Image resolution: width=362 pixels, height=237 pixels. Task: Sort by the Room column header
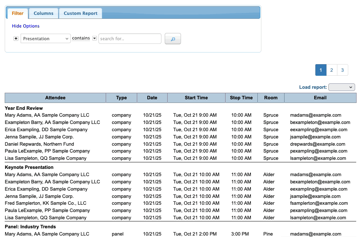tap(271, 98)
